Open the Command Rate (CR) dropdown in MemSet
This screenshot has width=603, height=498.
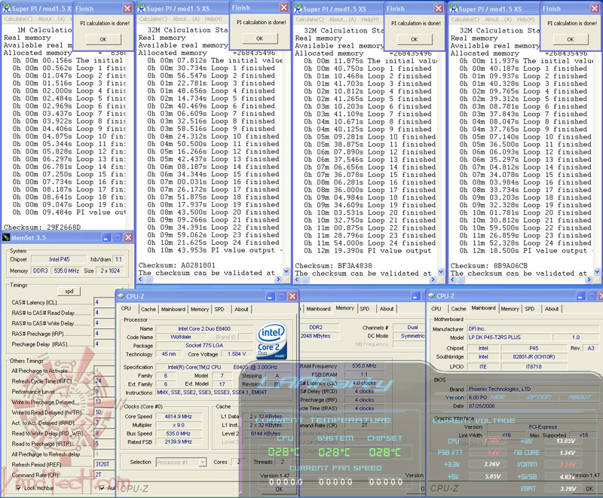click(104, 475)
